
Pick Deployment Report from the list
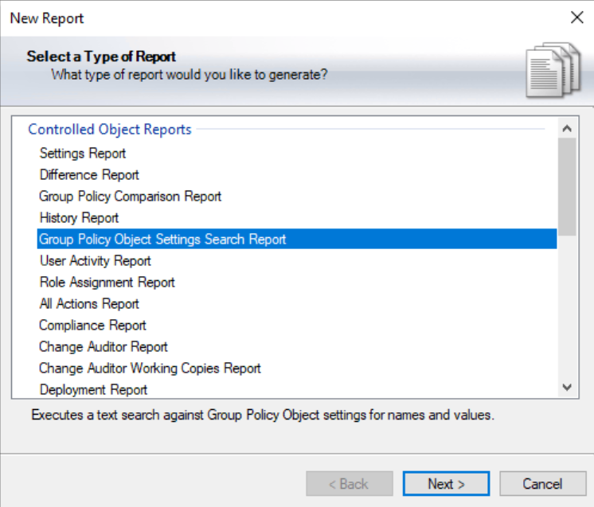tap(94, 390)
